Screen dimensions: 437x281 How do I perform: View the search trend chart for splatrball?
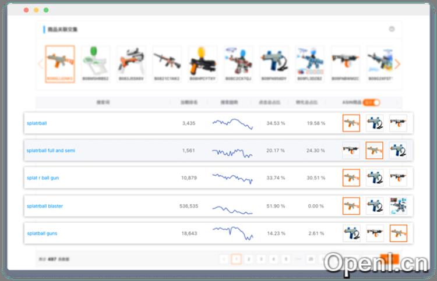(232, 123)
